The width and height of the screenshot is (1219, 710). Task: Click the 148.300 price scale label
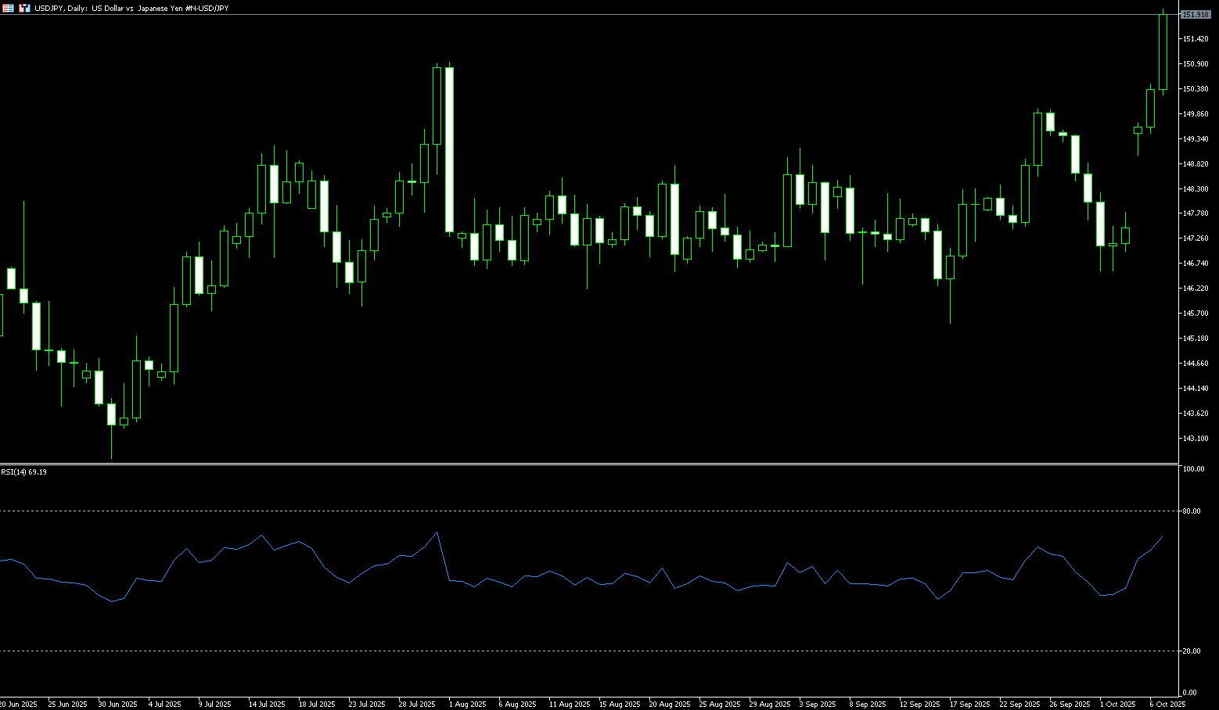(1195, 189)
